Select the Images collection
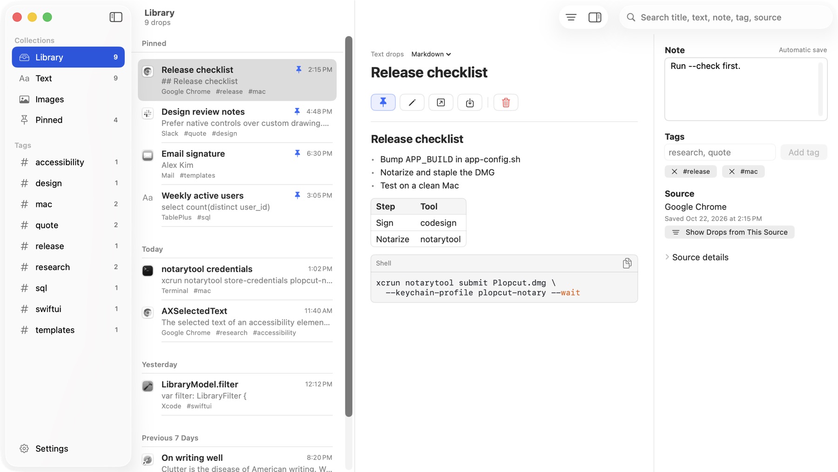Image resolution: width=838 pixels, height=472 pixels. click(68, 99)
